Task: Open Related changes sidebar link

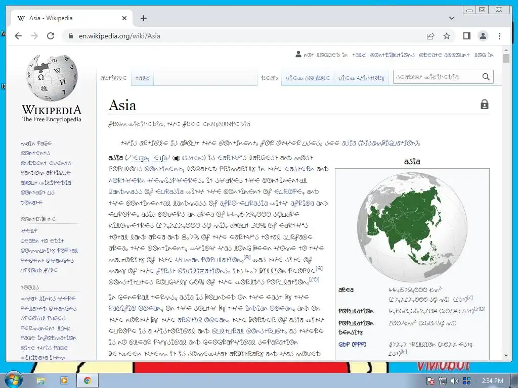Action: 48,309
